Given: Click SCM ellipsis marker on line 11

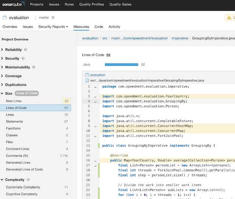Looking at the screenshot, I should click(95, 136).
